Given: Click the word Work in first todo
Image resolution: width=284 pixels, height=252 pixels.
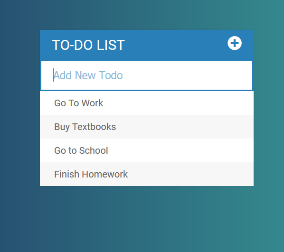Looking at the screenshot, I should click(92, 103).
